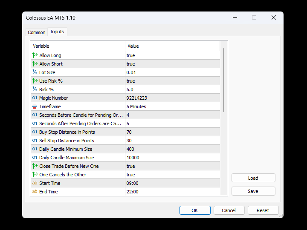Viewport: 307px width, 230px height.
Task: Click the Variable column header
Action: pos(78,46)
